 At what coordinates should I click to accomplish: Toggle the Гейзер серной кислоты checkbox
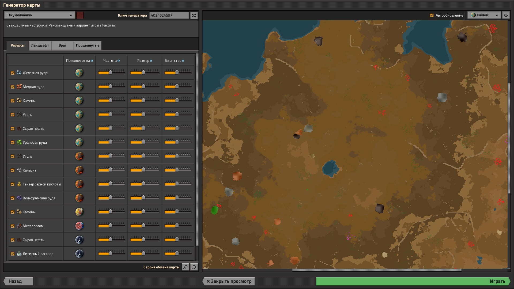13,184
